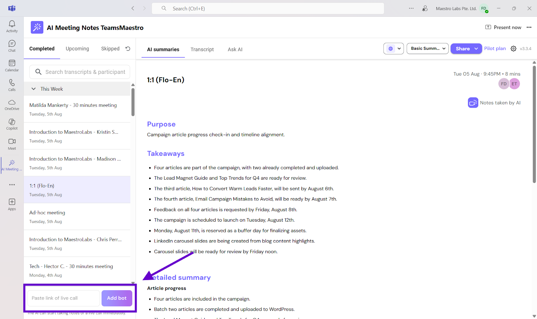Image resolution: width=537 pixels, height=319 pixels.
Task: Open Meet in the sidebar
Action: (x=12, y=144)
